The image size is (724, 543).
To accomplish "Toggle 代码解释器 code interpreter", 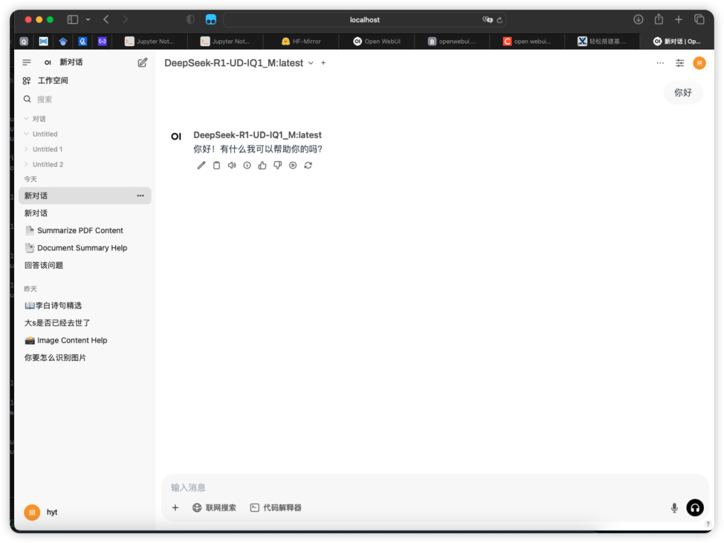I will coord(276,508).
